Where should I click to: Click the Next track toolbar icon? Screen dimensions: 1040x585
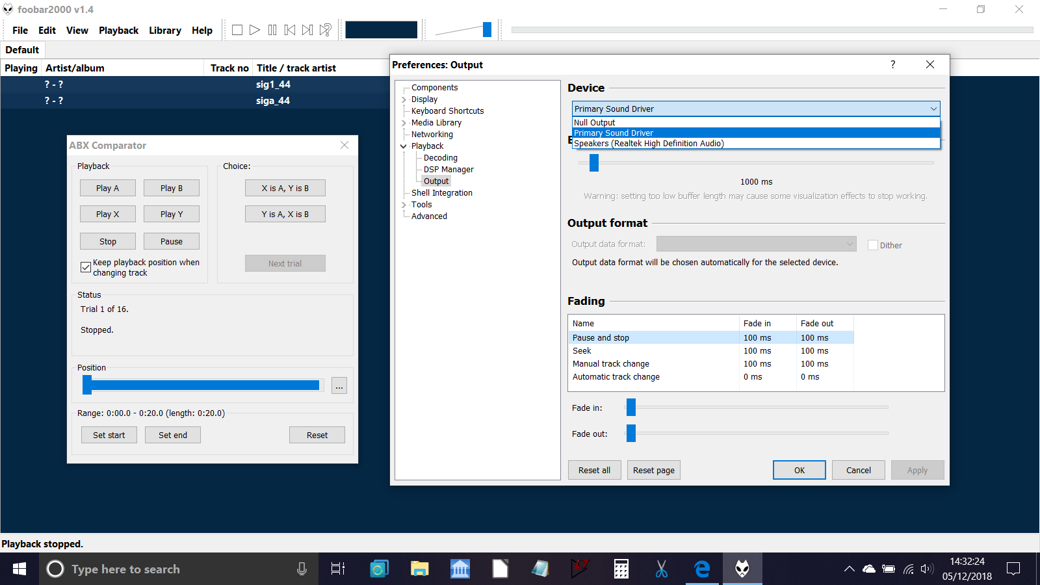click(x=307, y=30)
